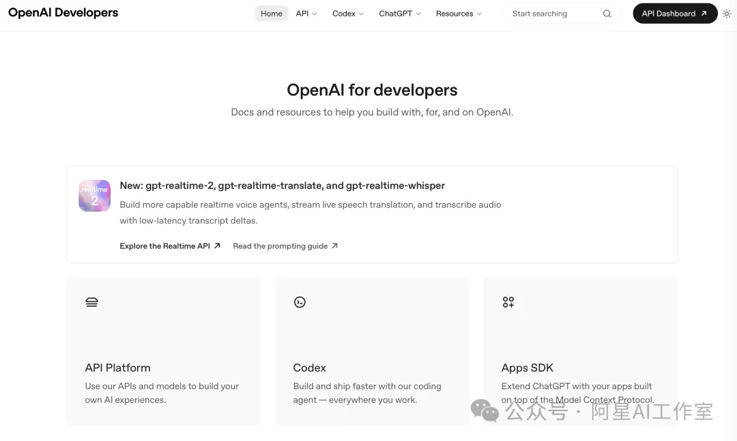This screenshot has width=737, height=441.
Task: Expand the Resources chevron arrow
Action: (x=479, y=14)
